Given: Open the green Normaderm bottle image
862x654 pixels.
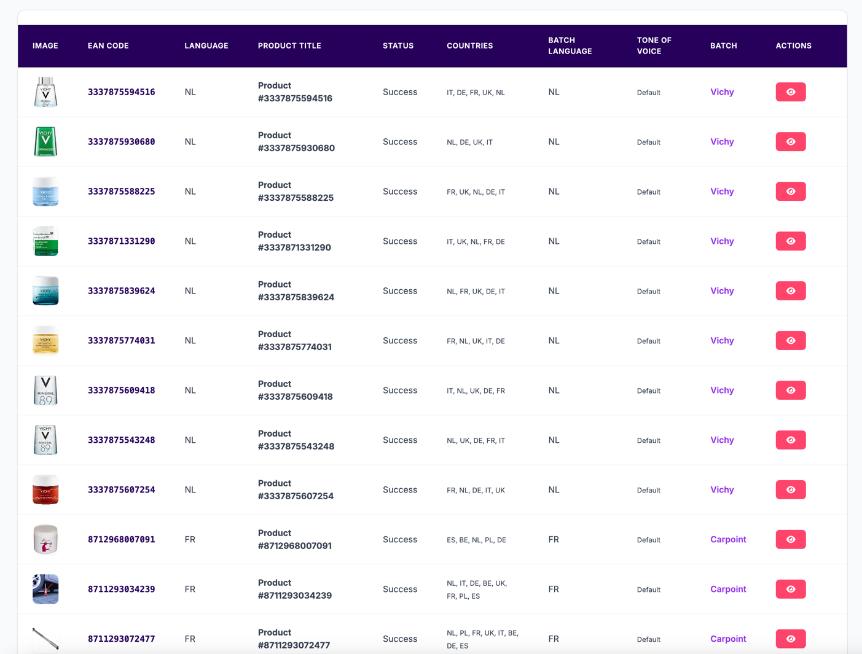Looking at the screenshot, I should click(x=45, y=141).
